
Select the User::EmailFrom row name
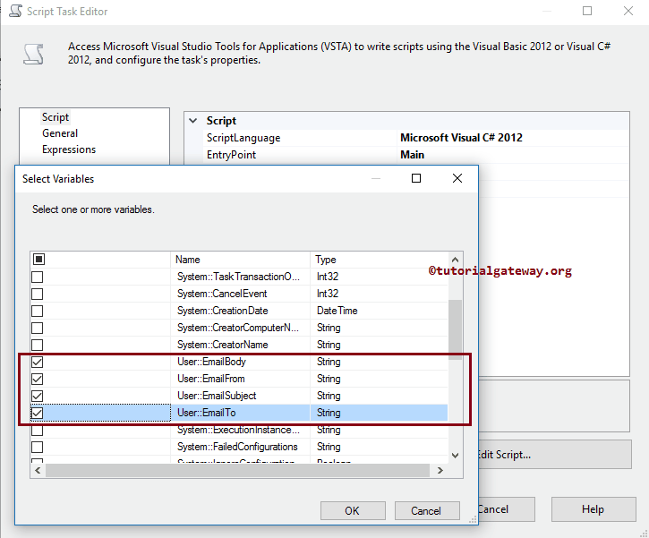click(x=211, y=379)
